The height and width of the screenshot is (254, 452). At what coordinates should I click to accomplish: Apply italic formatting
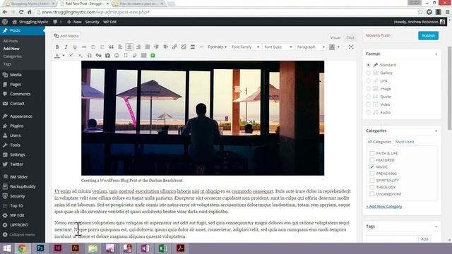pyautogui.click(x=66, y=47)
